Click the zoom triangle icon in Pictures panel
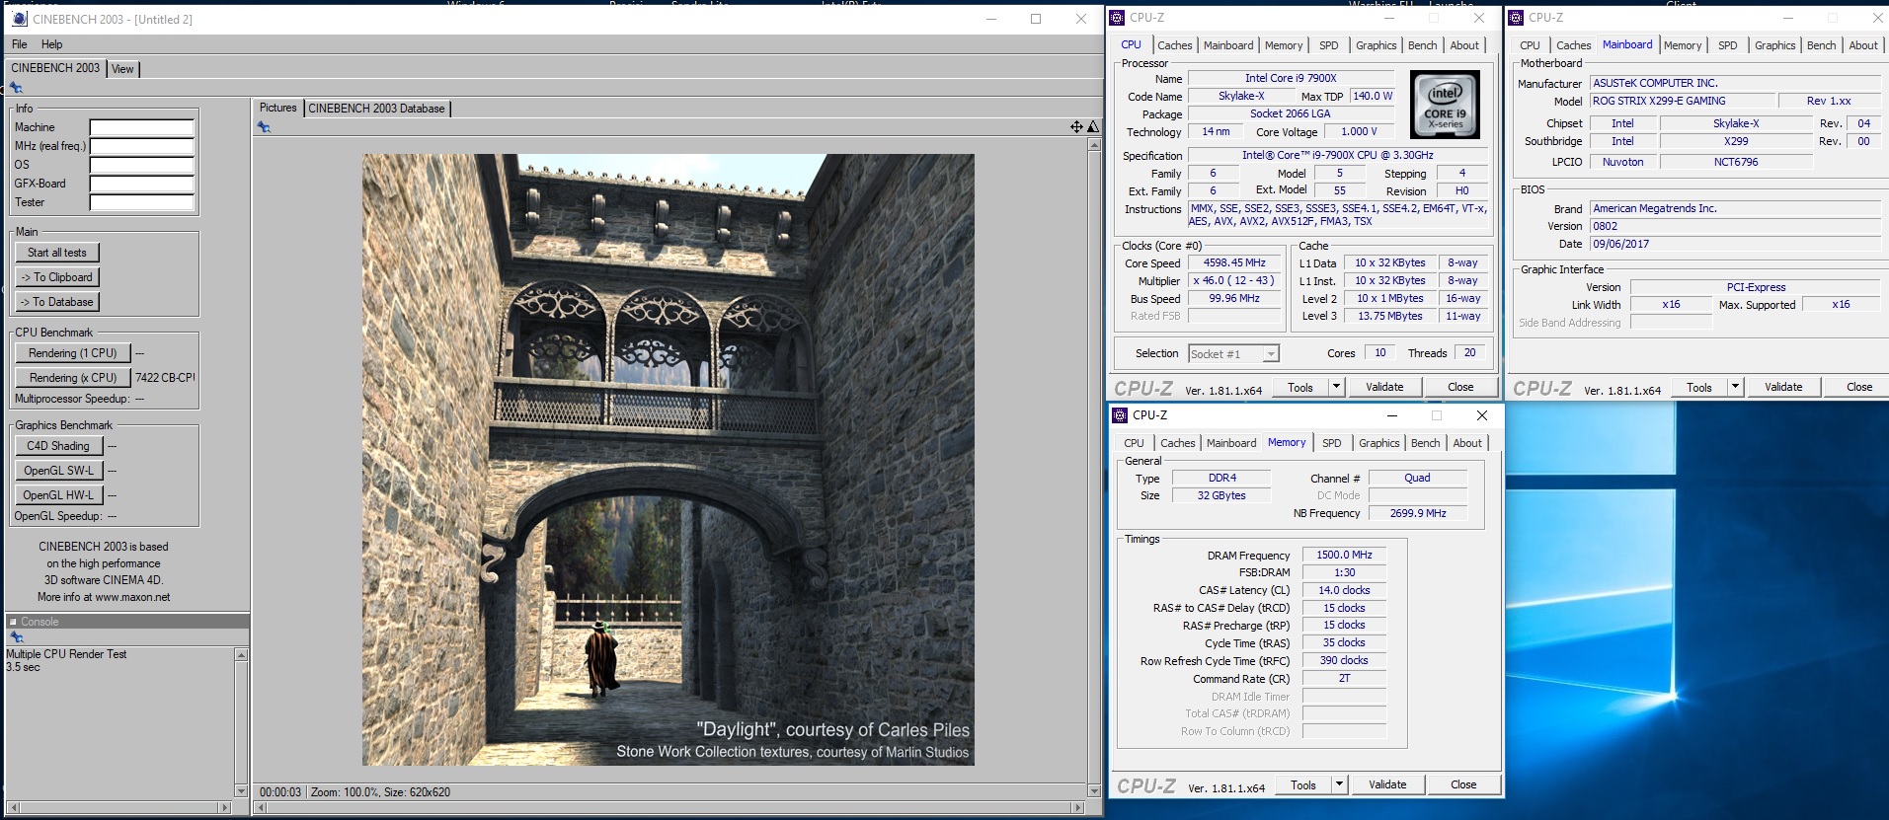1889x820 pixels. 1093,126
